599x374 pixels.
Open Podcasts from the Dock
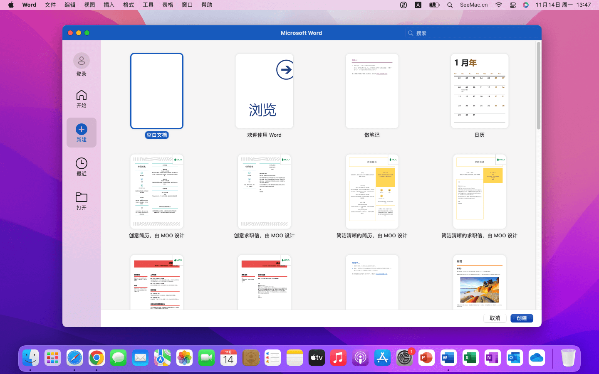coord(361,358)
